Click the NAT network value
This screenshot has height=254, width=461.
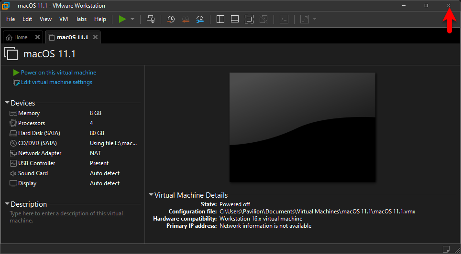point(95,153)
